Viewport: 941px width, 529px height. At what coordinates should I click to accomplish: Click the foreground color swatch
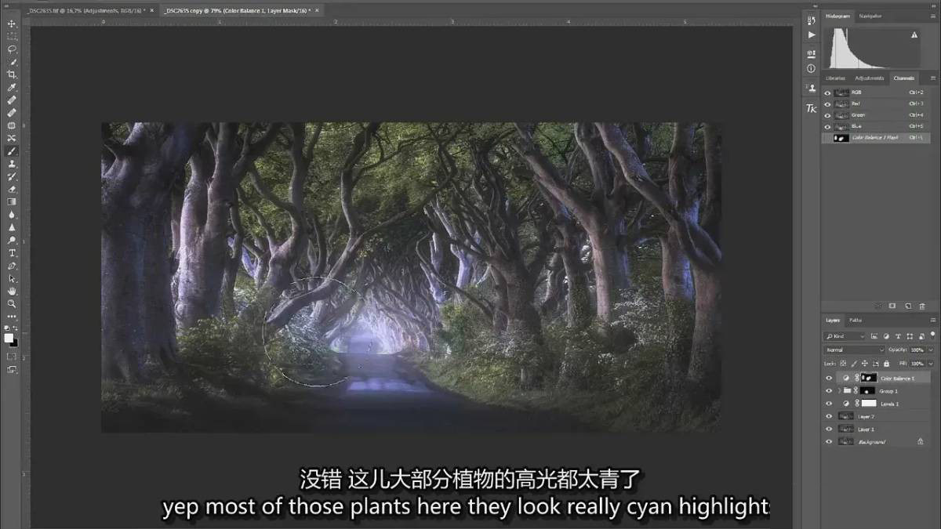click(9, 338)
